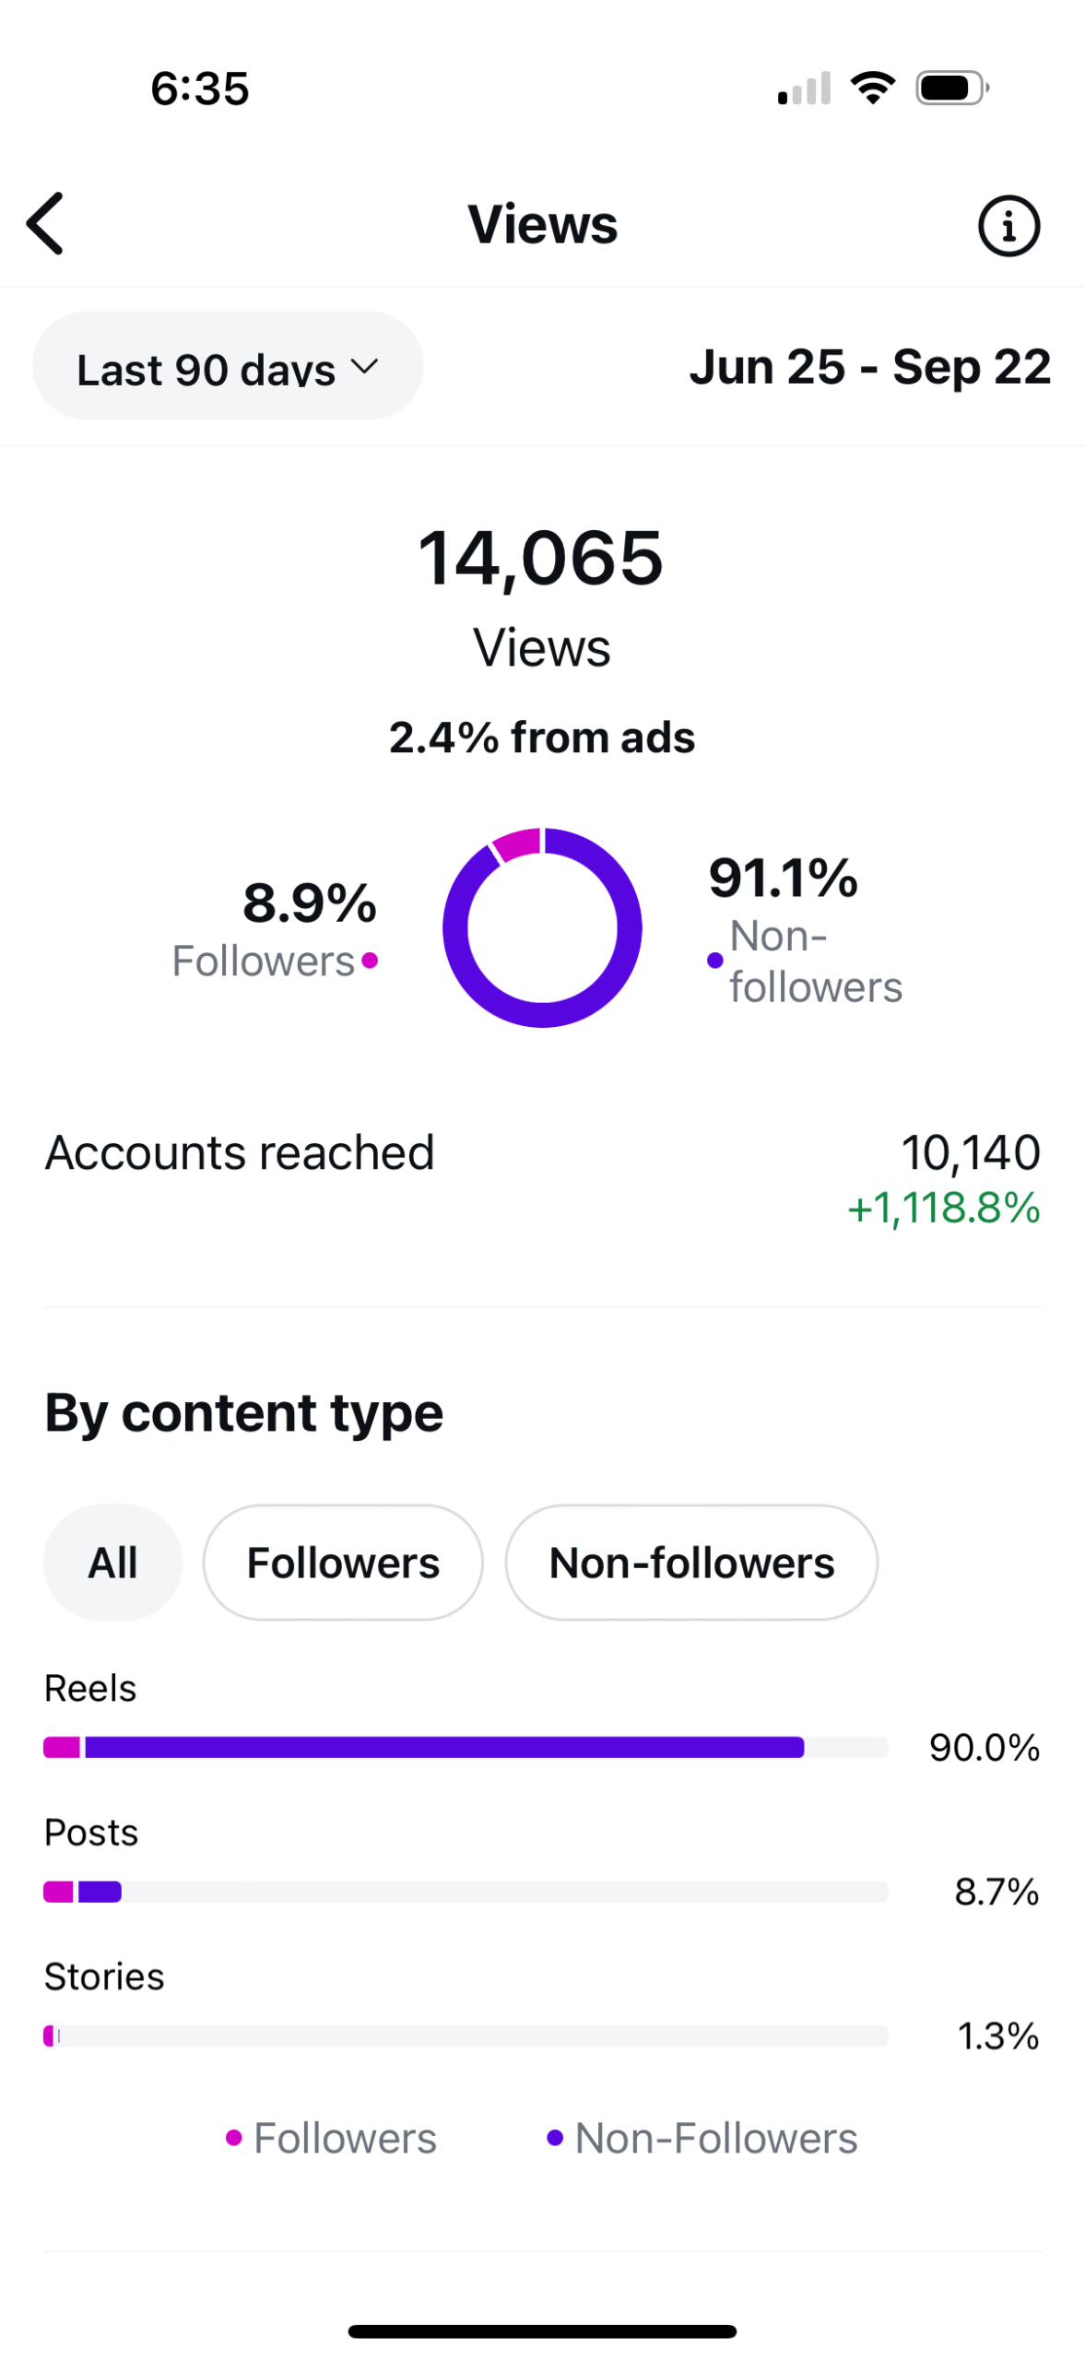Tap the Stories views progress bar
The image size is (1085, 2360).
(x=466, y=2035)
